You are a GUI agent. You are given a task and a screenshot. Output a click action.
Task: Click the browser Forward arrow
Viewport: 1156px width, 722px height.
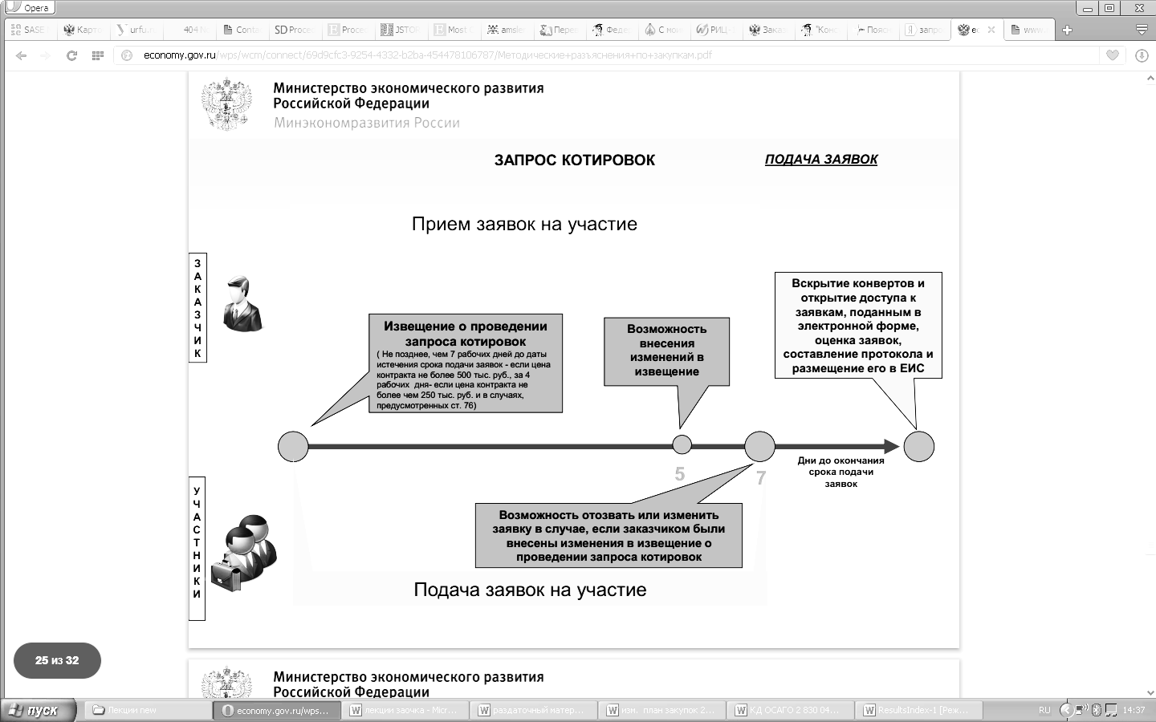coord(45,55)
